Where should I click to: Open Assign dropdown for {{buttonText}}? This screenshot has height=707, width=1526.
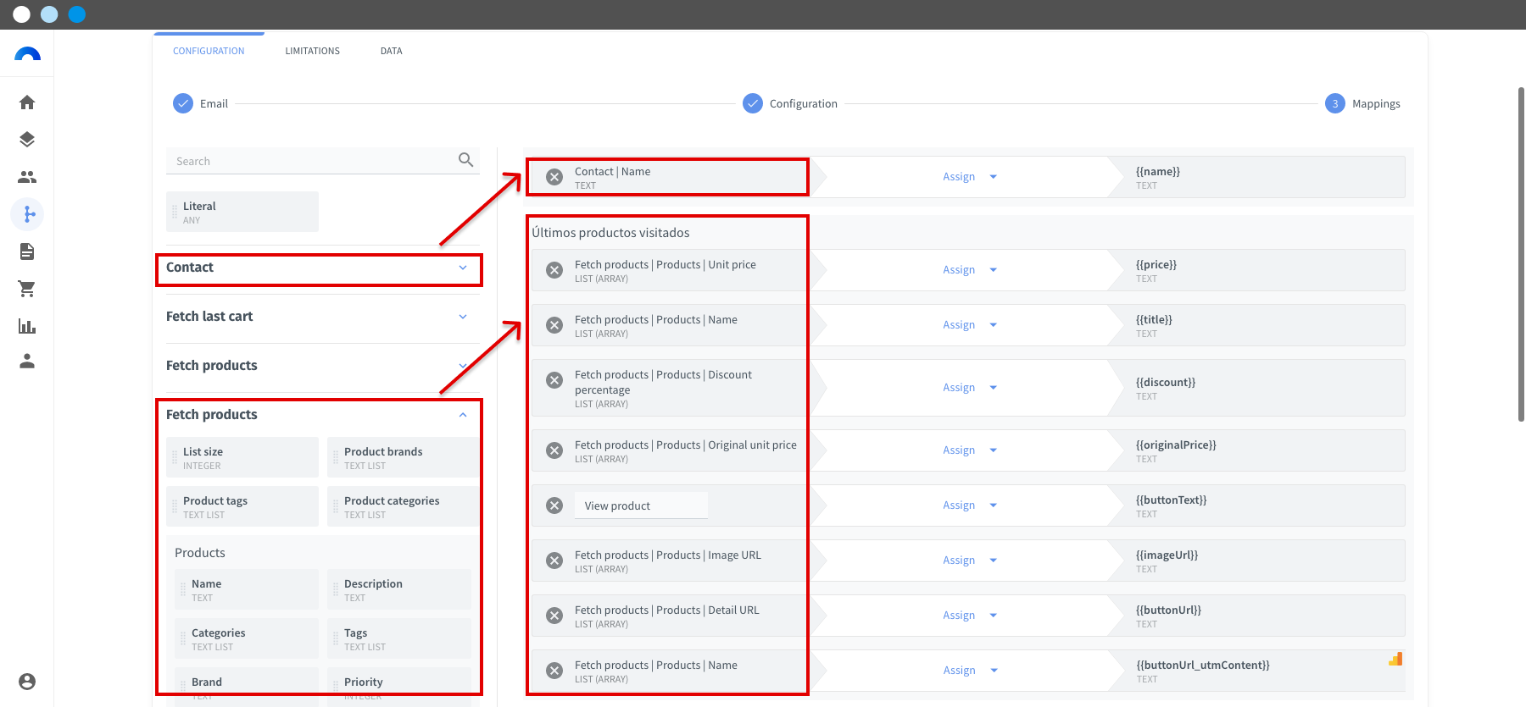[970, 505]
